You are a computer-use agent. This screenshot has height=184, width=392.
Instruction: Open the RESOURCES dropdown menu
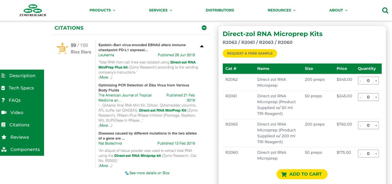tap(282, 10)
